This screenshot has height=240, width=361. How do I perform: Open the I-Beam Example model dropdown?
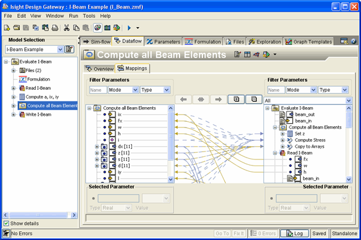coord(34,49)
